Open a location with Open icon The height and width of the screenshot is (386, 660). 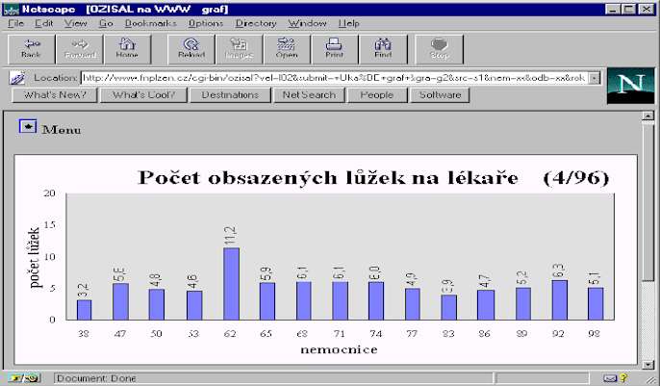coord(287,49)
